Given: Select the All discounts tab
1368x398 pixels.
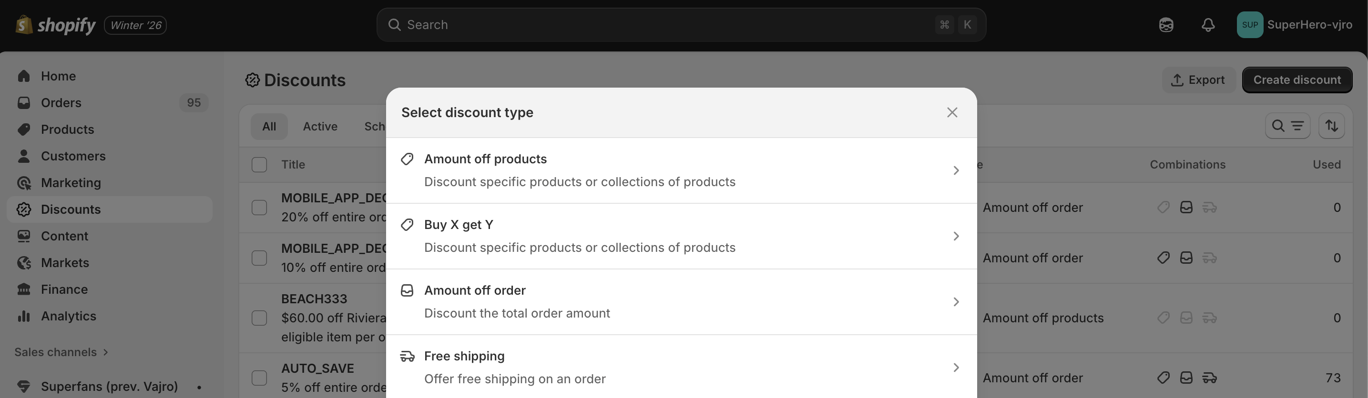Looking at the screenshot, I should point(269,126).
